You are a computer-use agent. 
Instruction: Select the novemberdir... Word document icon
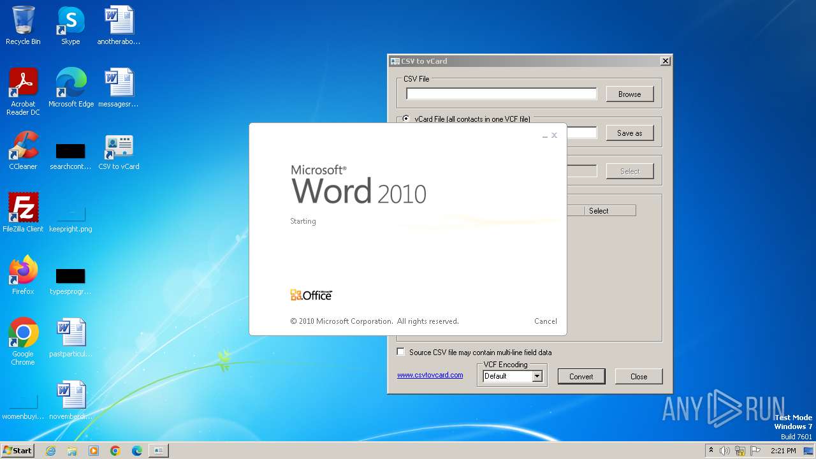70,400
